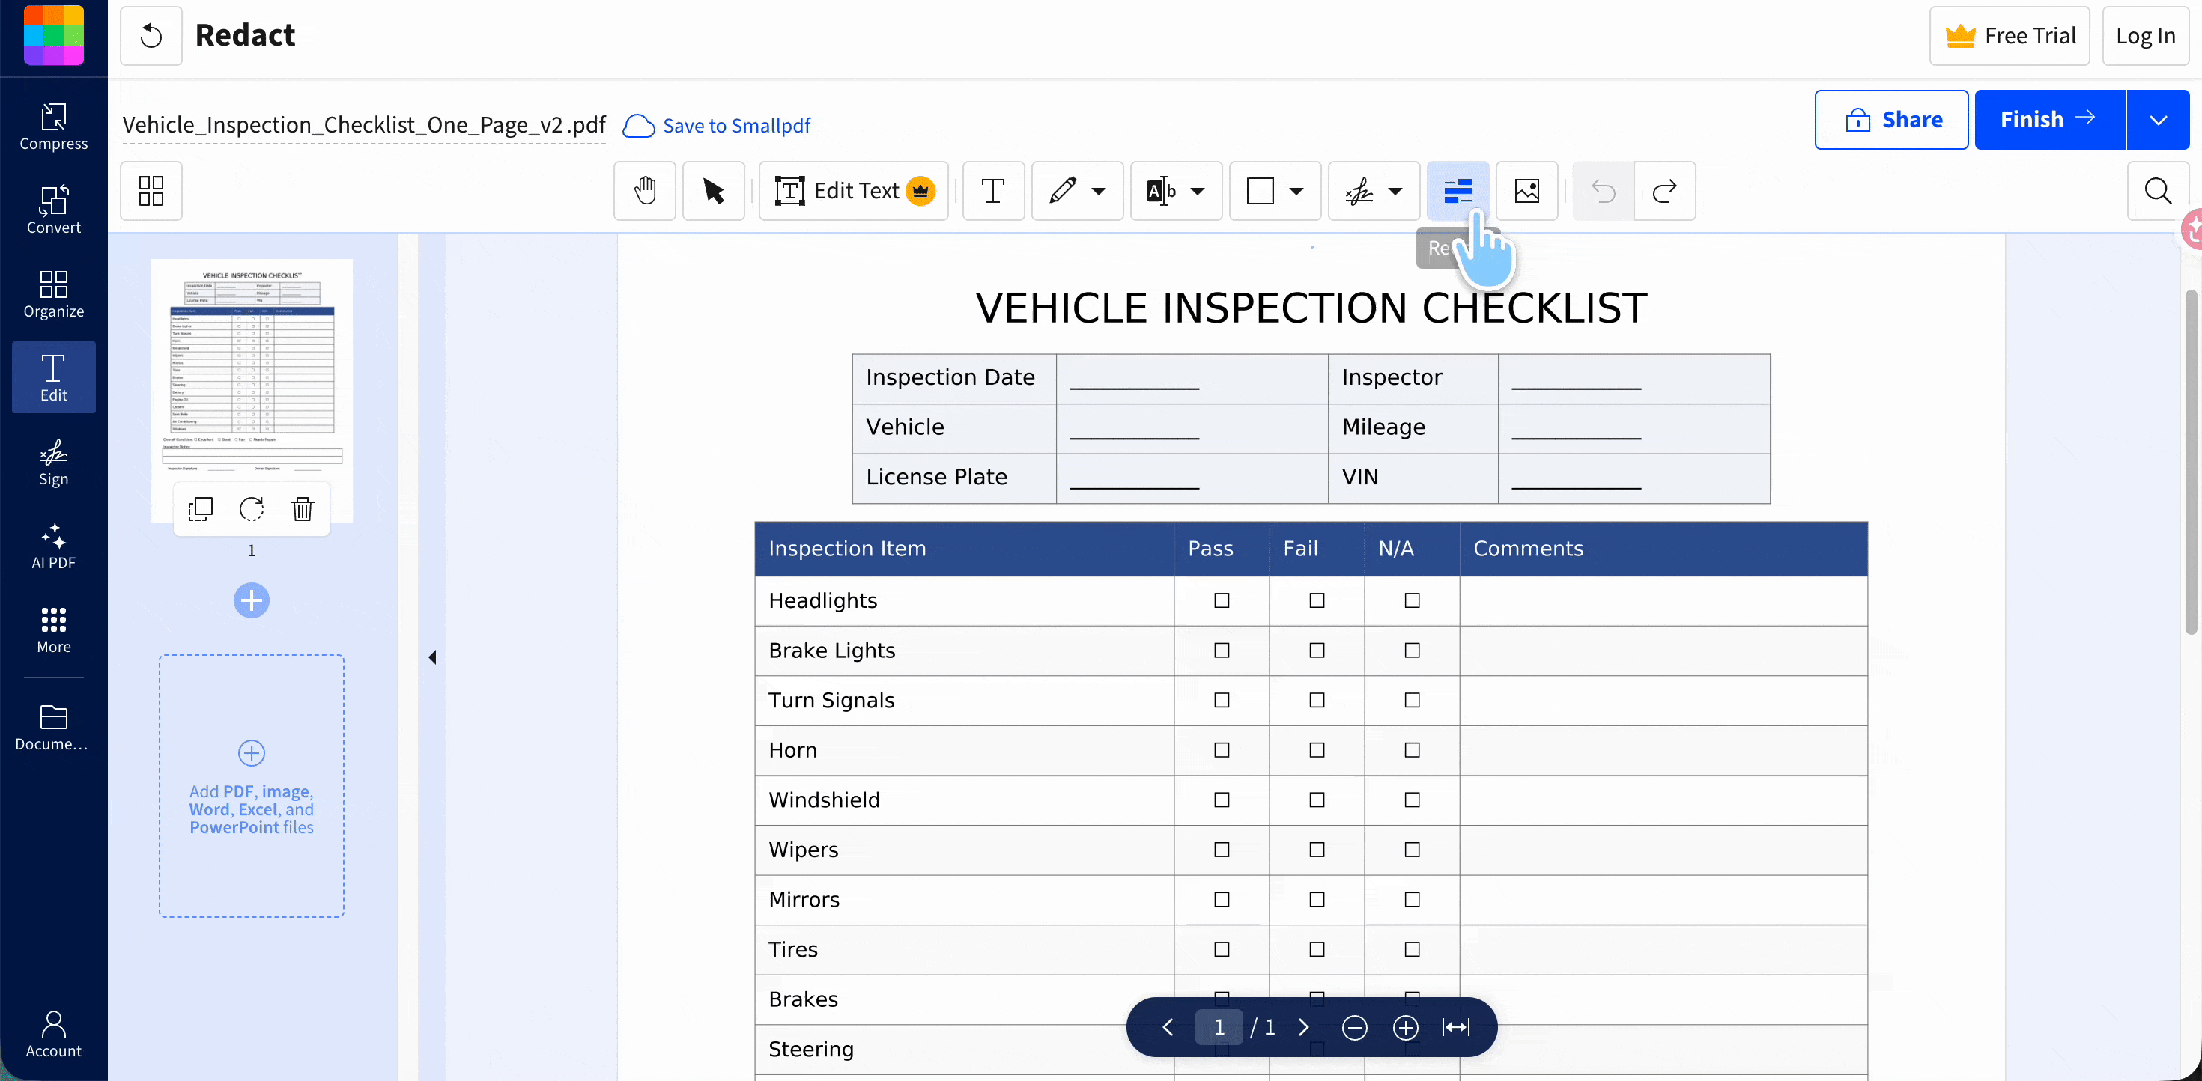Select the Edit tool in sidebar
The height and width of the screenshot is (1081, 2202).
click(x=54, y=378)
